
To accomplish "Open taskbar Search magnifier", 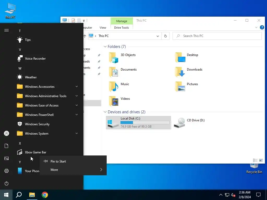I will (19, 195).
